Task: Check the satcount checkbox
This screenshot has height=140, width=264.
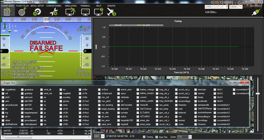Action: click(x=22, y=97)
